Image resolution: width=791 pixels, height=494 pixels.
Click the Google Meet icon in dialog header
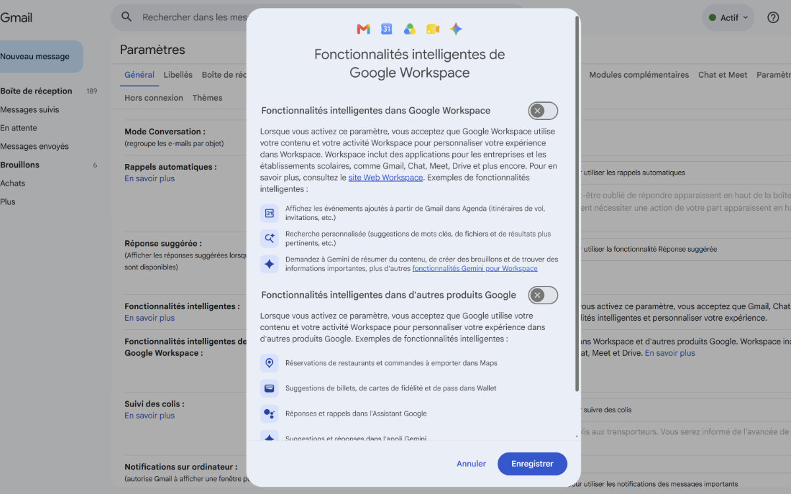432,29
